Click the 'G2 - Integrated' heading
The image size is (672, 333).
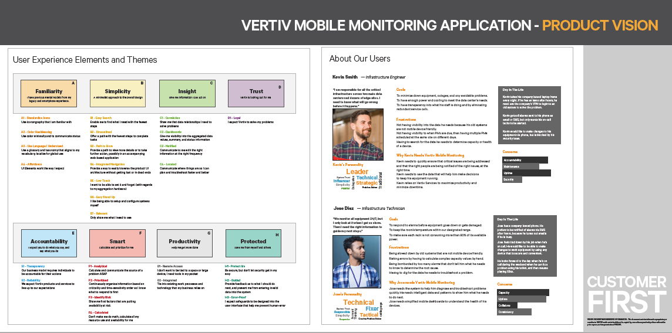(167, 280)
